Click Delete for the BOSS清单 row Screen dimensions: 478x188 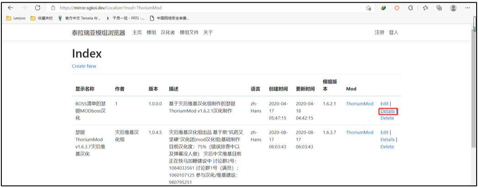[x=387, y=118]
